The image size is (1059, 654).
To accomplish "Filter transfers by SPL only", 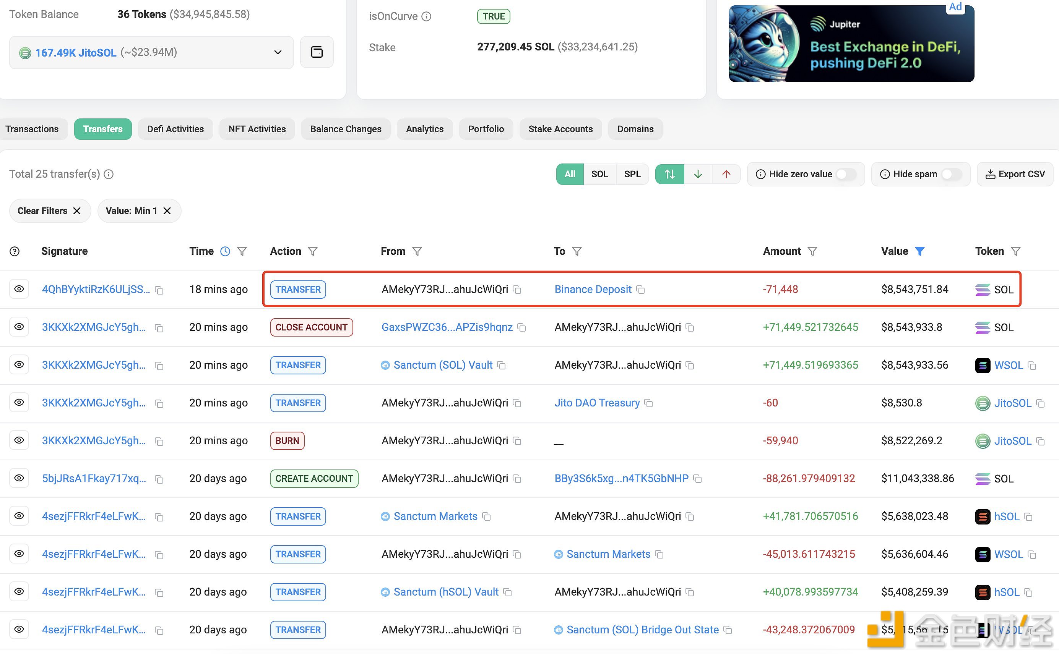I will click(x=632, y=174).
